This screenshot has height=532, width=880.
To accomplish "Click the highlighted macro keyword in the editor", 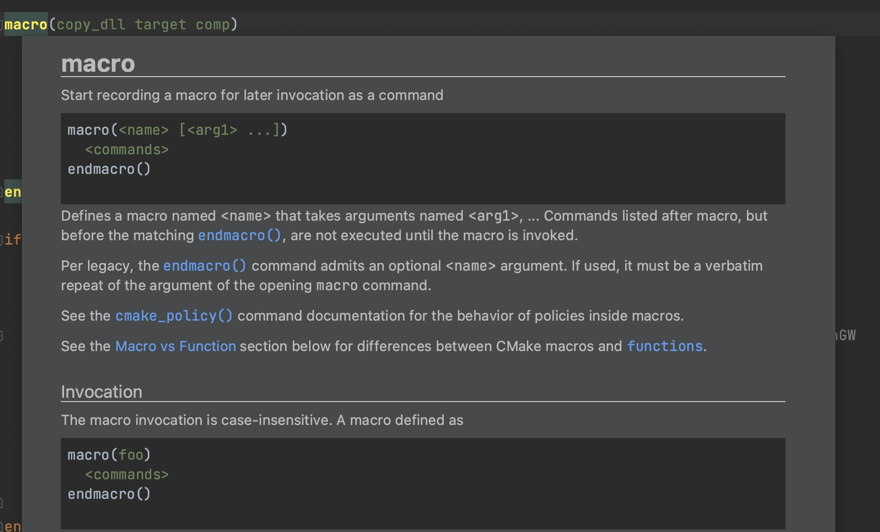I will pos(26,24).
